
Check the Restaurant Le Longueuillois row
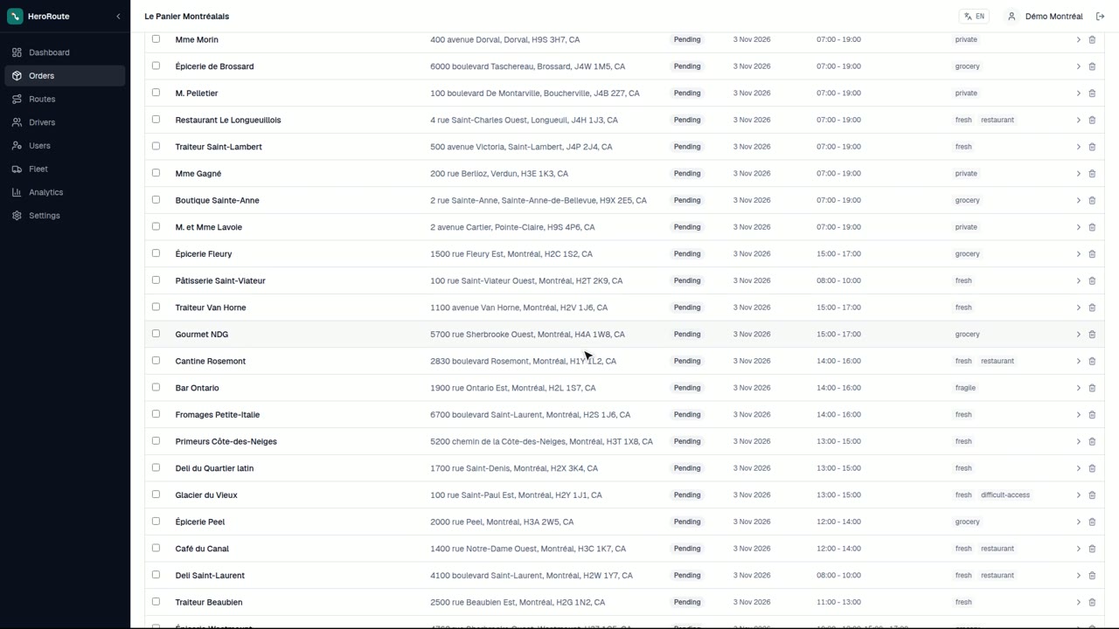pos(156,119)
